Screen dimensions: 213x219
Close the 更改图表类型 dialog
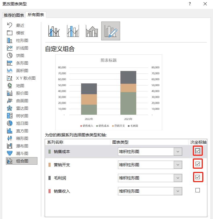point(205,4)
